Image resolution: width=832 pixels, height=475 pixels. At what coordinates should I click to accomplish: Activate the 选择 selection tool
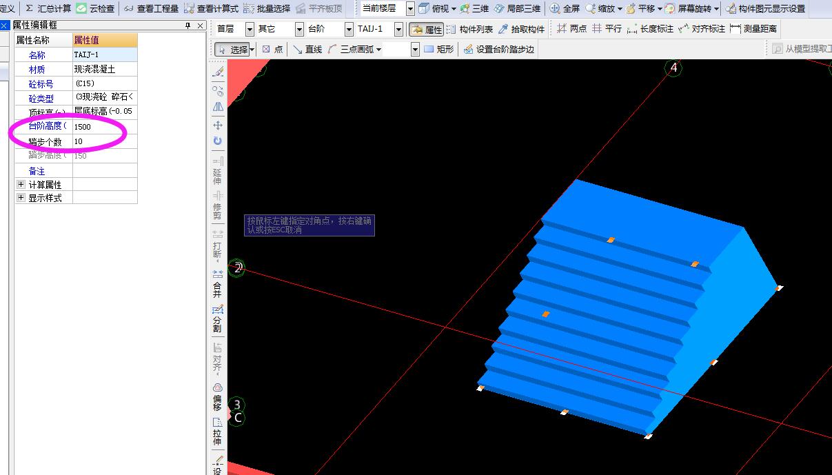coord(232,50)
